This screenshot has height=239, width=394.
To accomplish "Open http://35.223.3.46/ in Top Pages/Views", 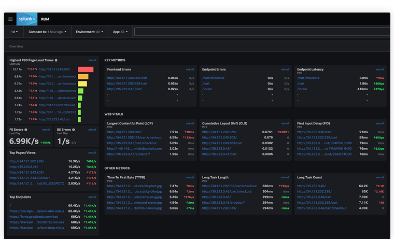I will pyautogui.click(x=24, y=167).
